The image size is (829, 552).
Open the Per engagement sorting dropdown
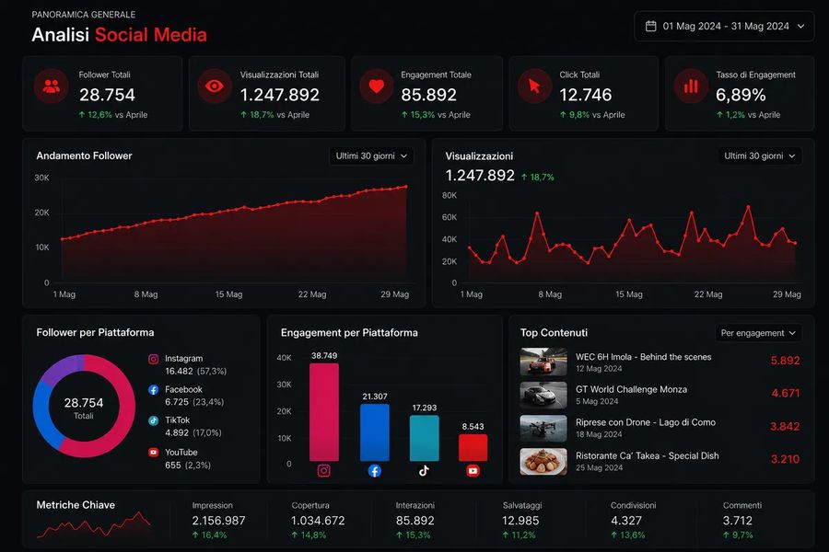758,333
